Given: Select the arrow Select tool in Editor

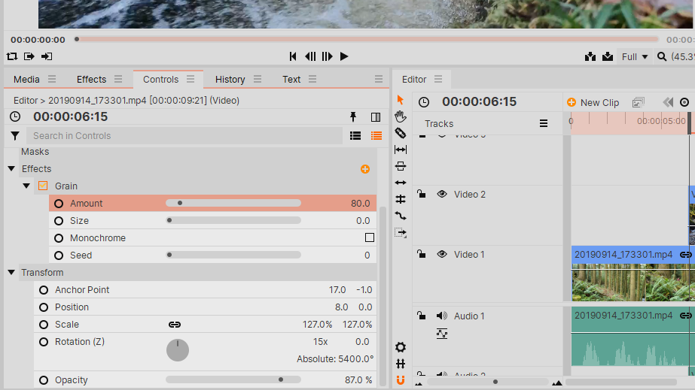Looking at the screenshot, I should tap(401, 100).
